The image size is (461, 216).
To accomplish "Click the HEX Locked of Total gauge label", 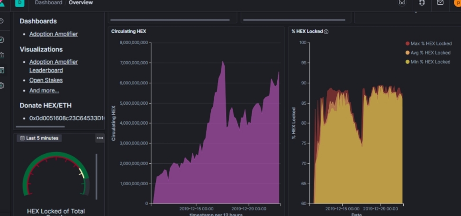I will click(x=56, y=213).
